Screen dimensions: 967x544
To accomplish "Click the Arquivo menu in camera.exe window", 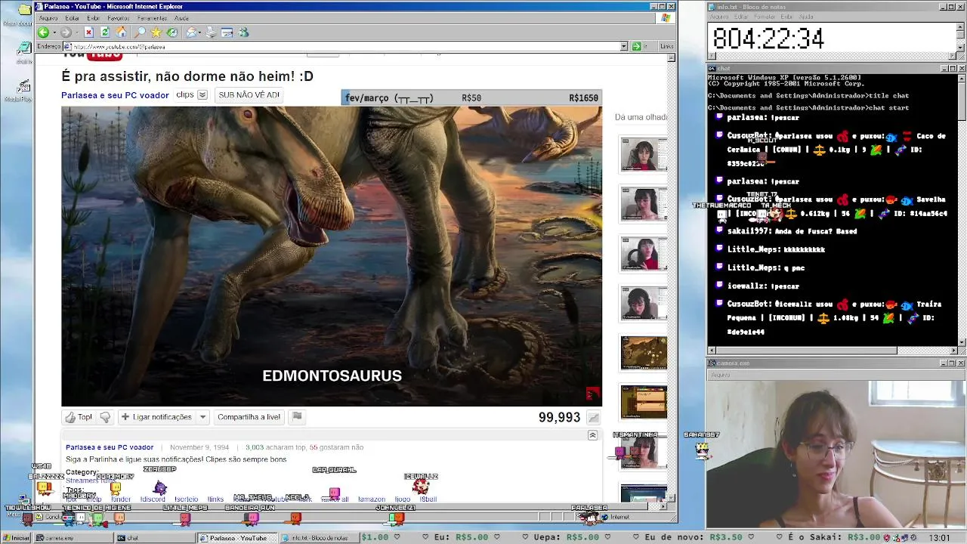I will [720, 375].
